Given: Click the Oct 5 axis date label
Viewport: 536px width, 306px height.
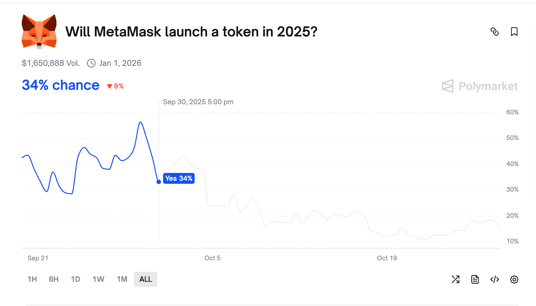Looking at the screenshot, I should (212, 258).
